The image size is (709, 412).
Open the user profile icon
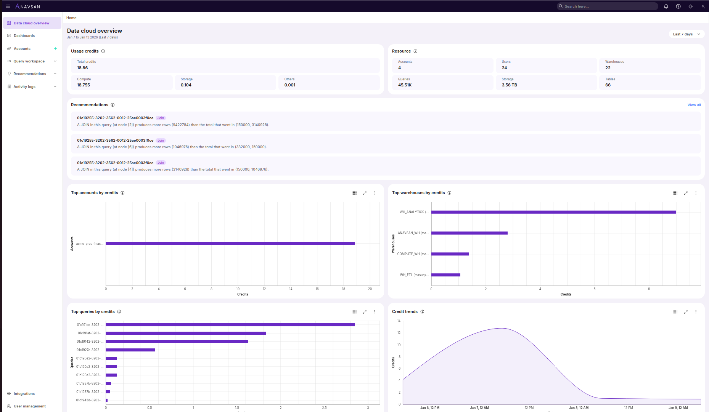[703, 6]
